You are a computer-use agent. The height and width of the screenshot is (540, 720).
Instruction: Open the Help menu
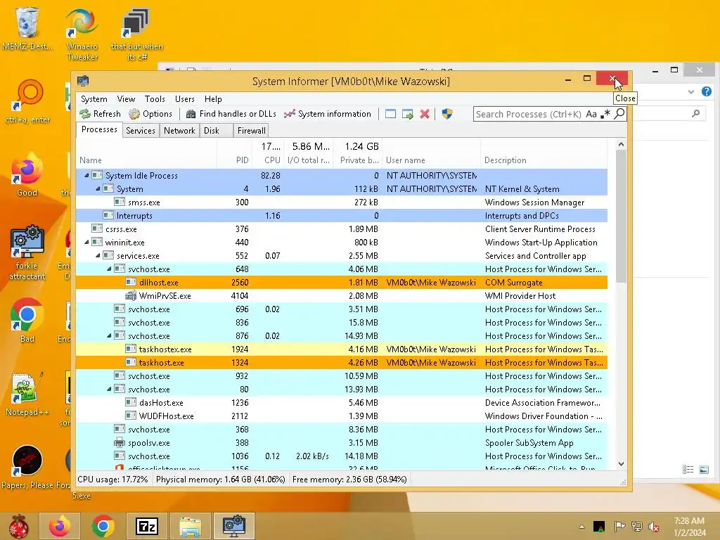pyautogui.click(x=213, y=99)
